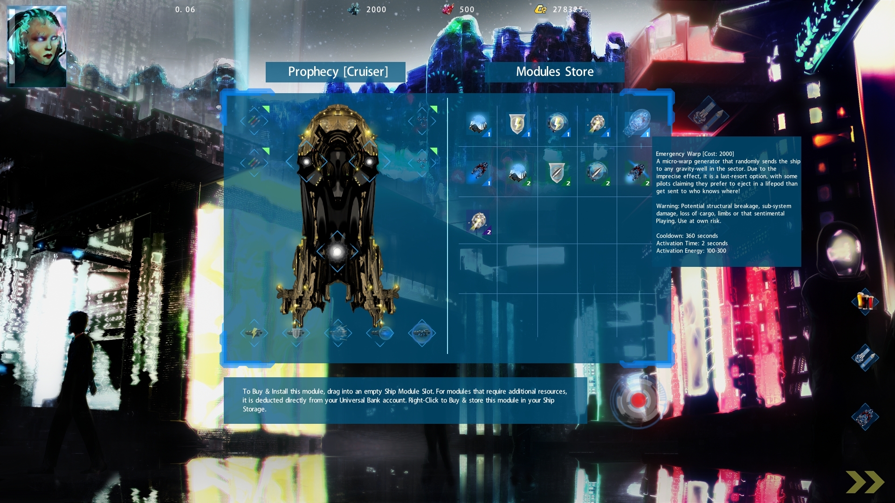Screen dimensions: 895x503
Task: Click the green mineral counter at top
Action: (366, 9)
